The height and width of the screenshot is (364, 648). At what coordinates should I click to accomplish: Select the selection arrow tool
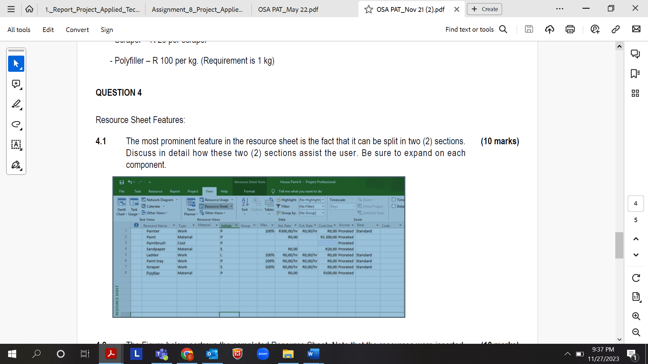16,64
